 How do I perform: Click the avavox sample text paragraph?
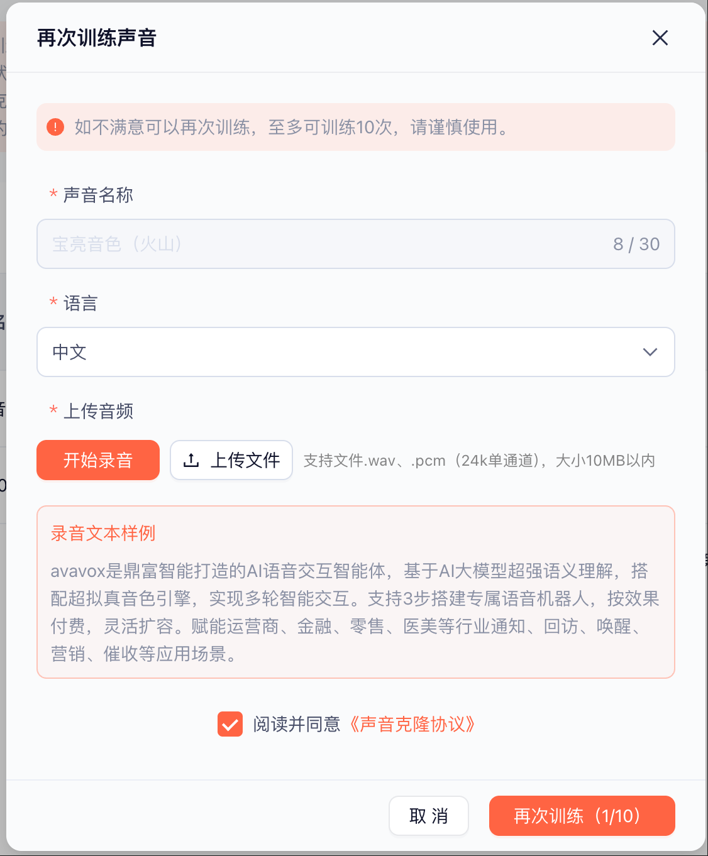pos(355,612)
